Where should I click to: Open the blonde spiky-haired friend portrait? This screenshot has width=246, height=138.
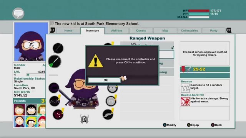[31, 122]
